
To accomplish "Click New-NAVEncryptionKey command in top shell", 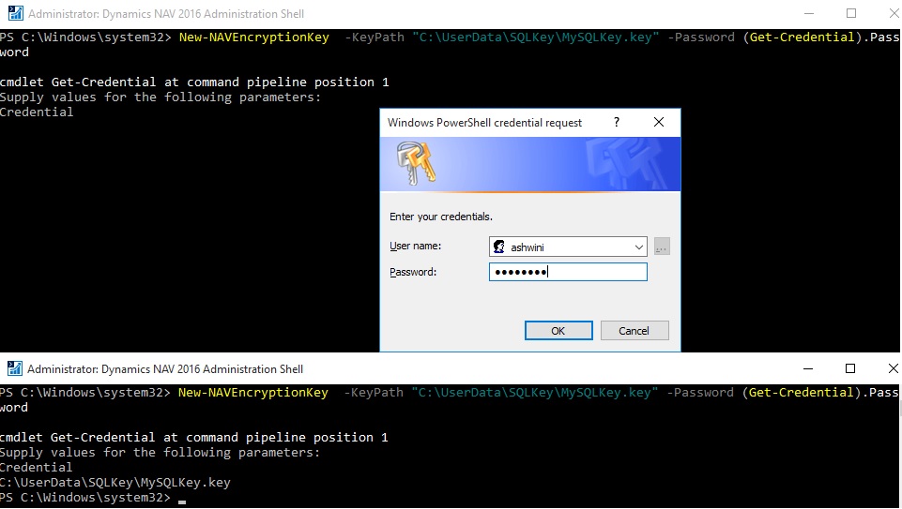I will (253, 37).
